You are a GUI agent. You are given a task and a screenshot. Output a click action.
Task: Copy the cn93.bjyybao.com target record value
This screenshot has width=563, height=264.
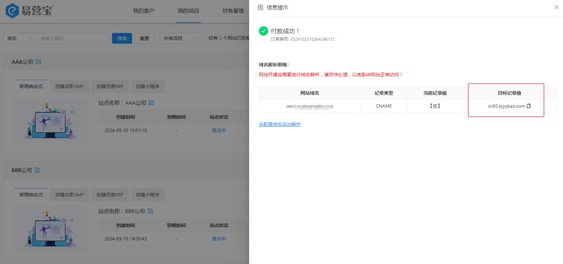pyautogui.click(x=529, y=106)
